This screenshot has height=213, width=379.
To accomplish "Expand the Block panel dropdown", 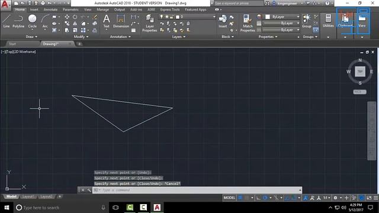I will click(227, 37).
